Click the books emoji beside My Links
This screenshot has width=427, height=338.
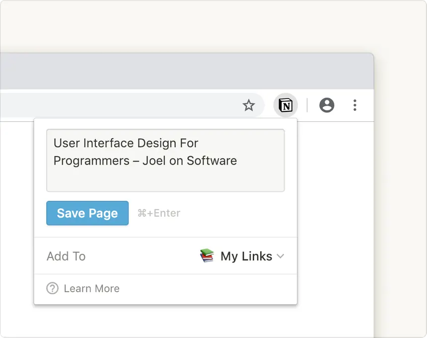click(x=207, y=256)
